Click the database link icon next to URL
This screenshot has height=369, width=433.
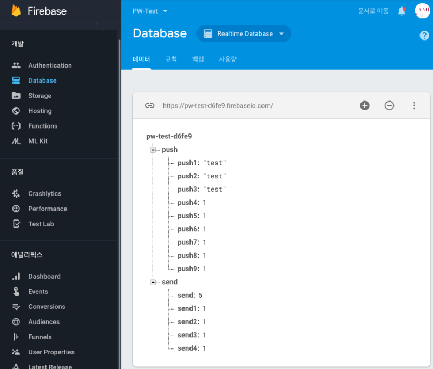pos(150,105)
